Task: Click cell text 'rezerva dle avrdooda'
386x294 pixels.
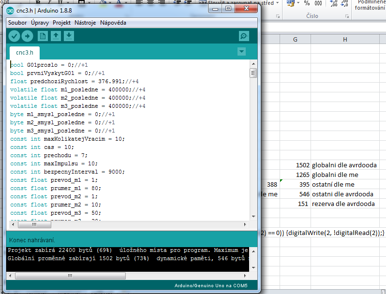Action: point(343,204)
